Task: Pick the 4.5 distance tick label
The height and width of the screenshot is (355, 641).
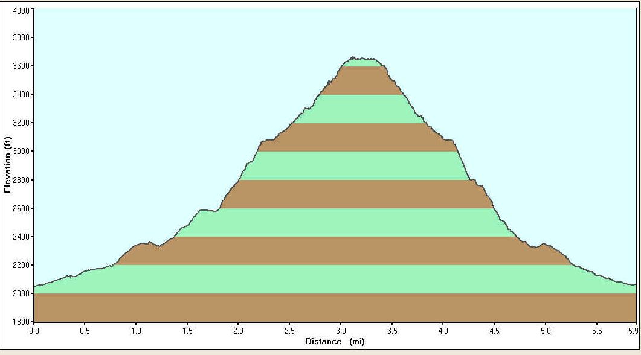Action: tap(494, 331)
